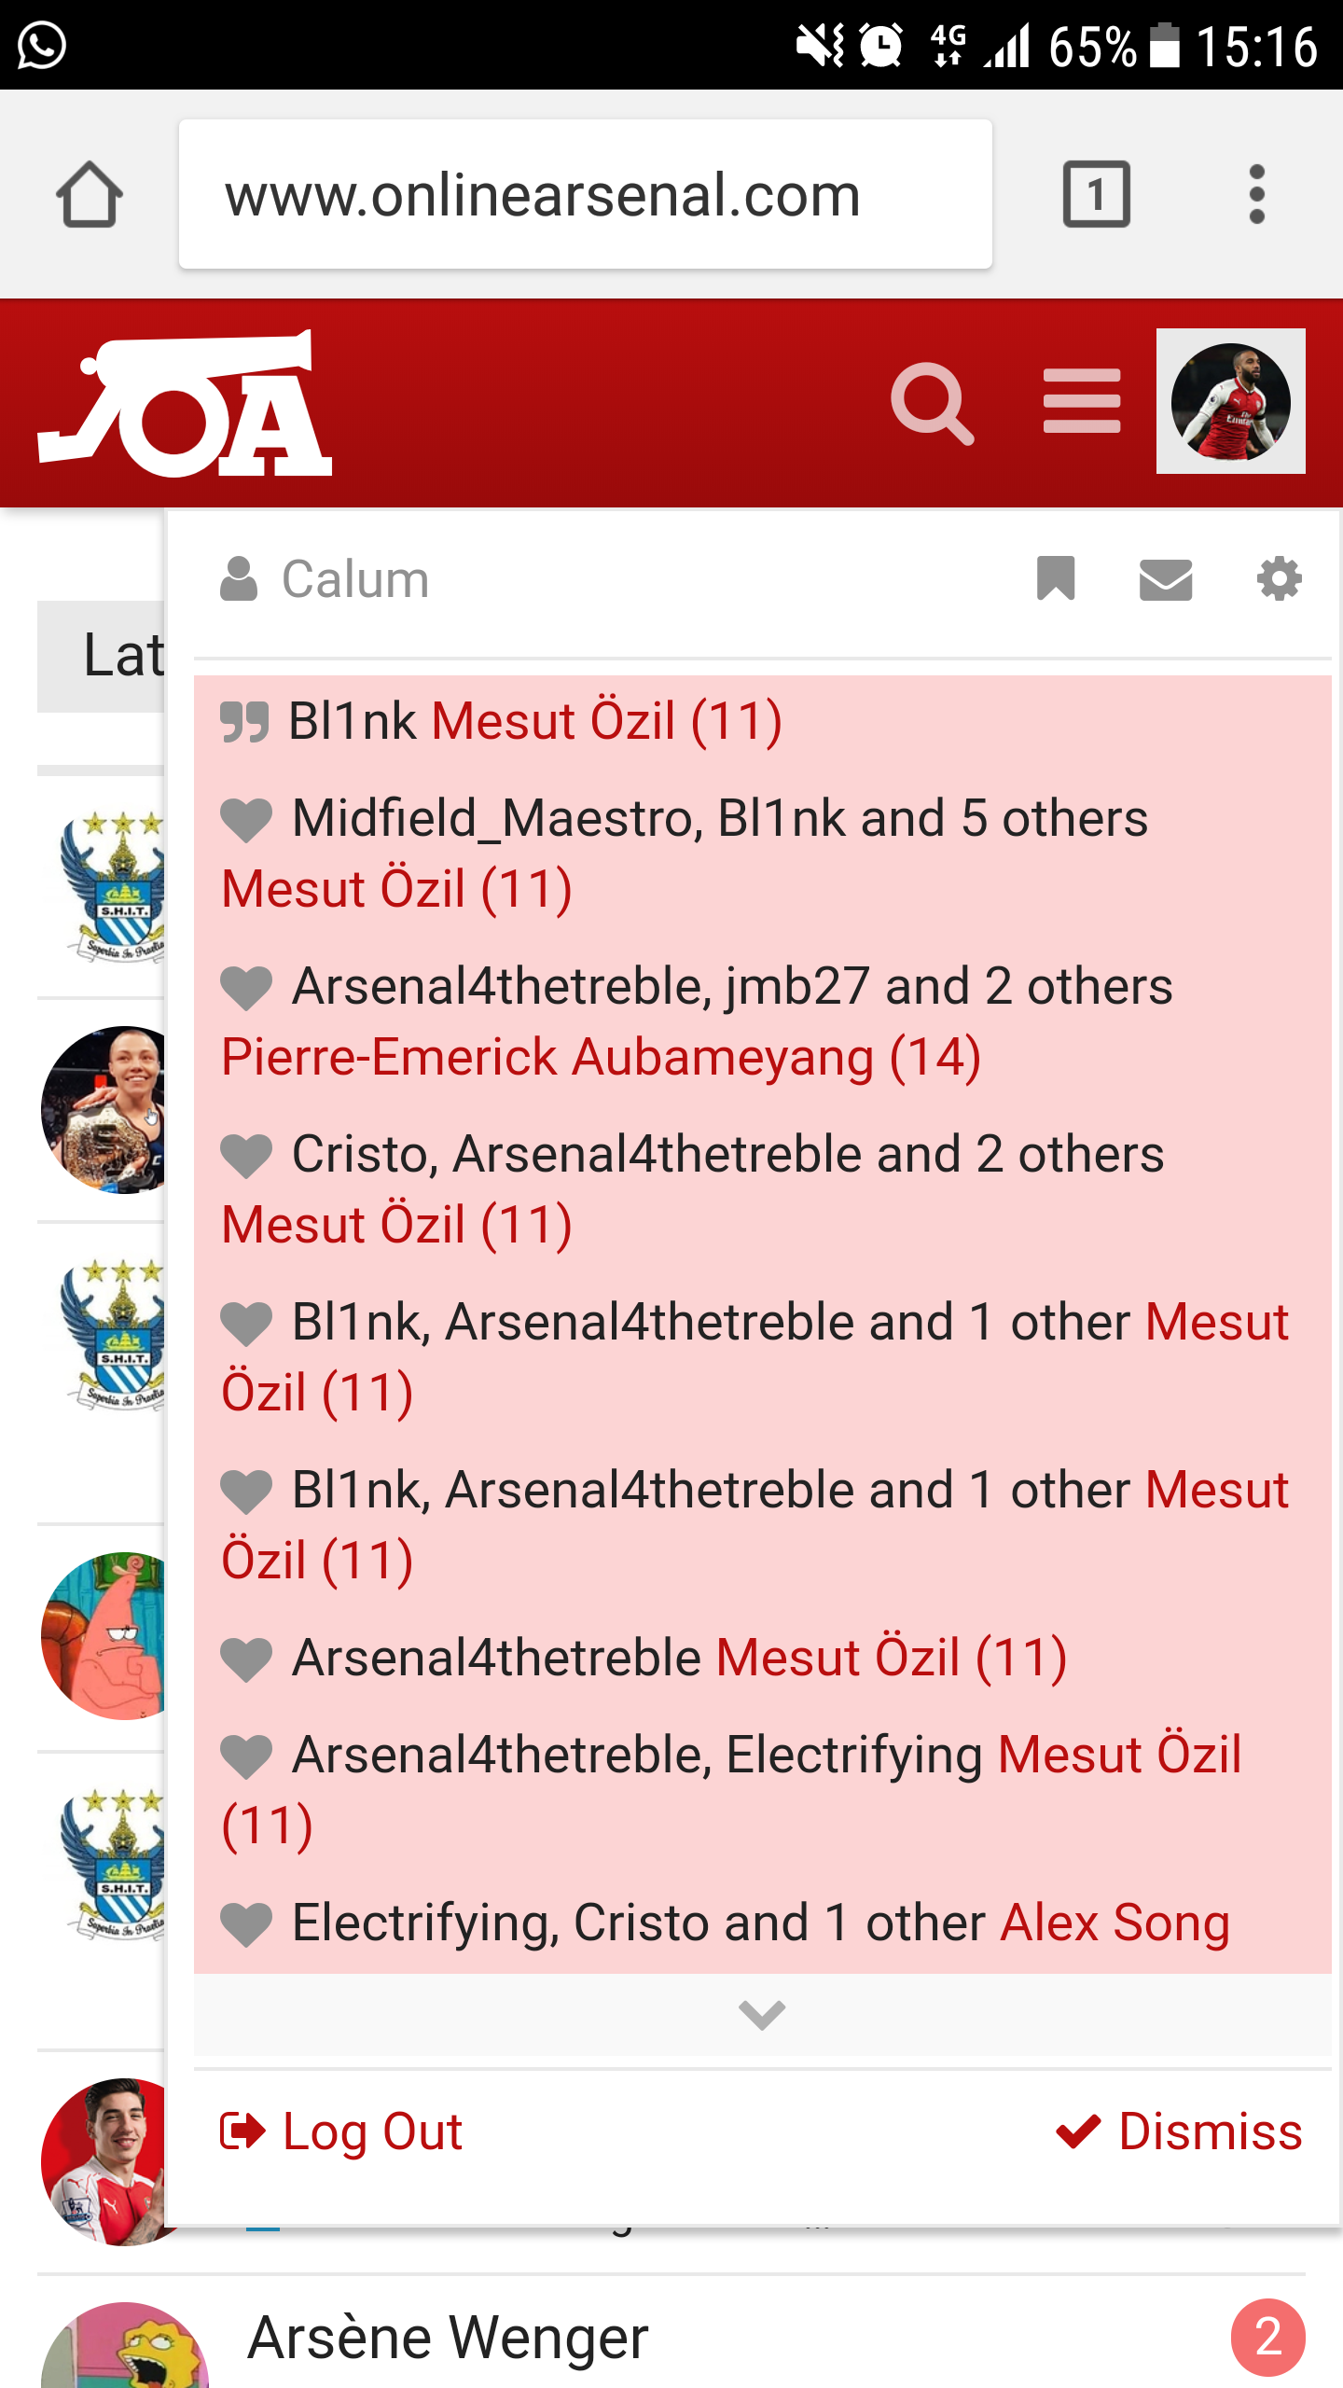Viewport: 1343px width, 2388px height.
Task: Open settings via the gear icon
Action: click(x=1279, y=579)
